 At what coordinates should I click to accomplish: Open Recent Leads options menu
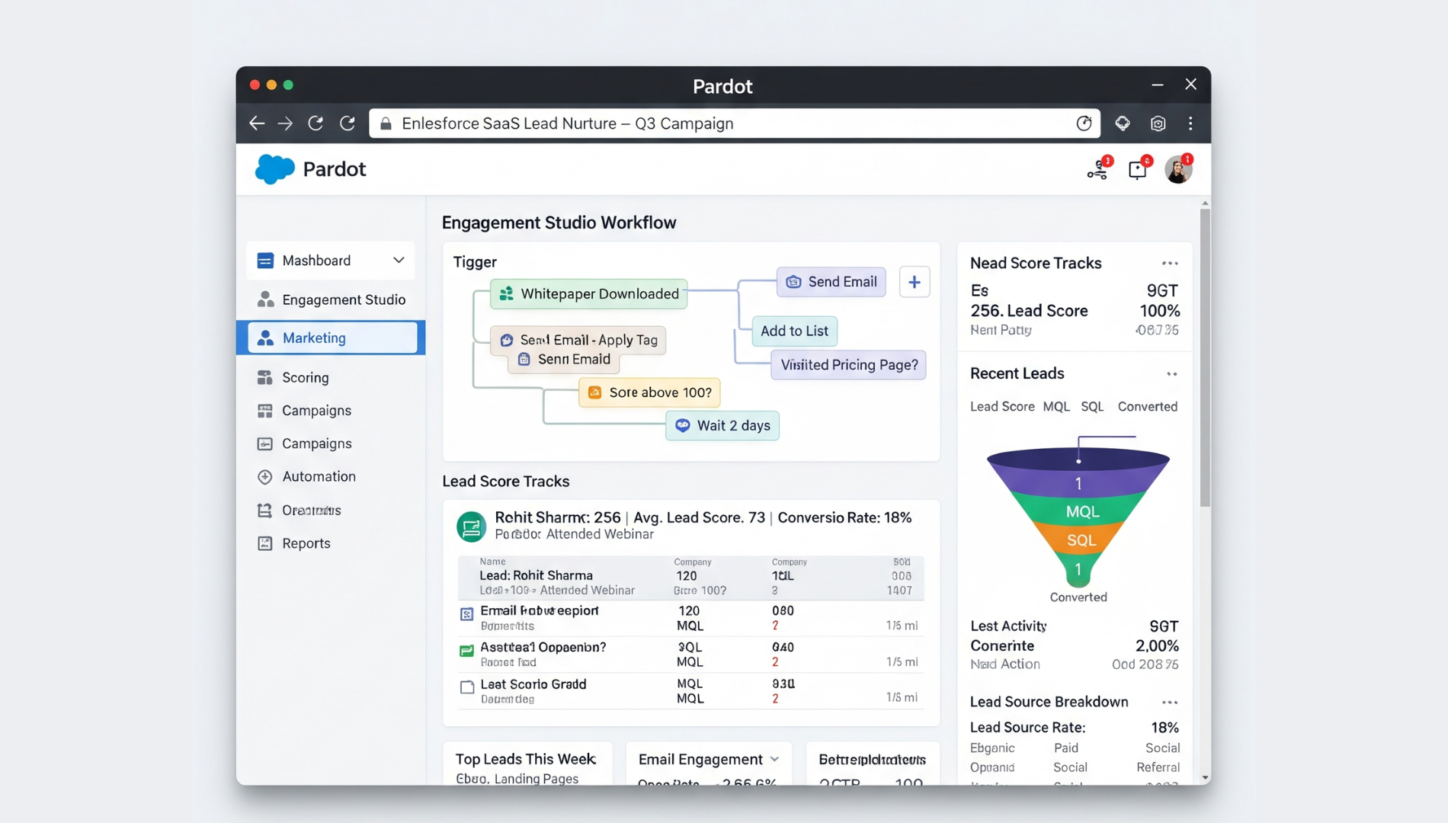[1172, 374]
